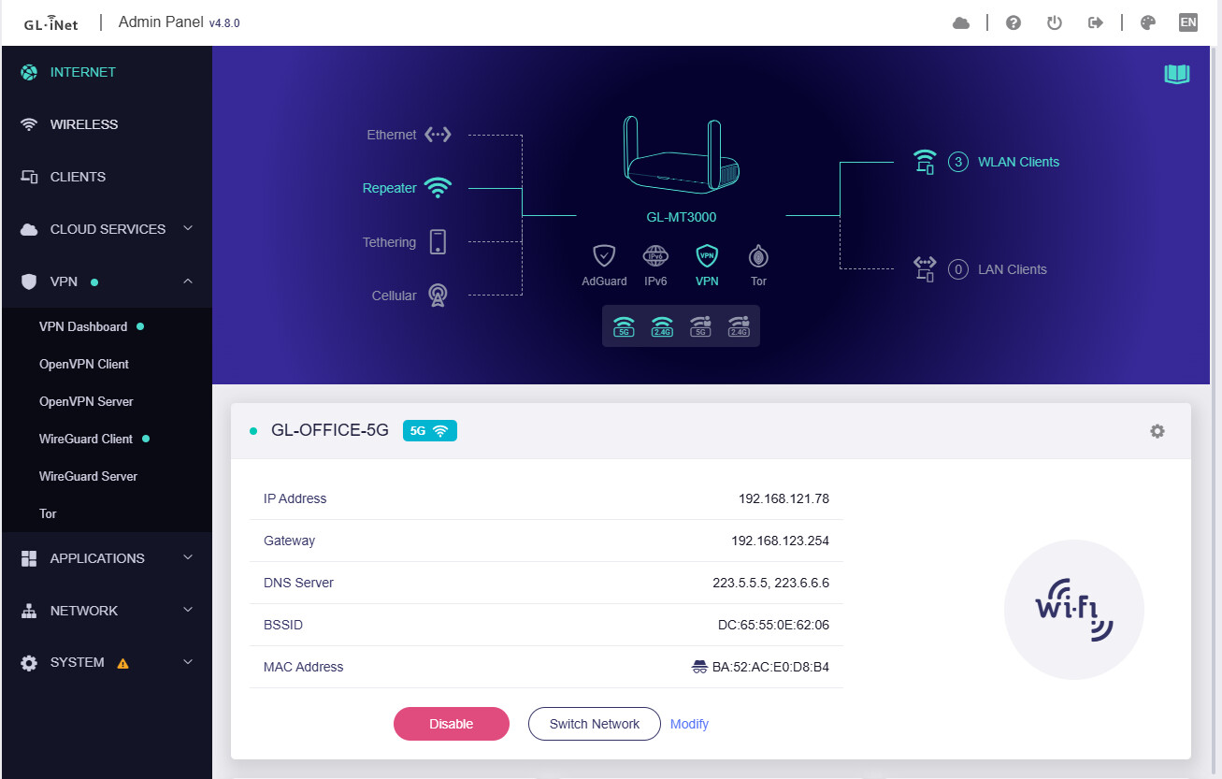The height and width of the screenshot is (779, 1222).
Task: Disable the repeater connection
Action: pos(452,724)
